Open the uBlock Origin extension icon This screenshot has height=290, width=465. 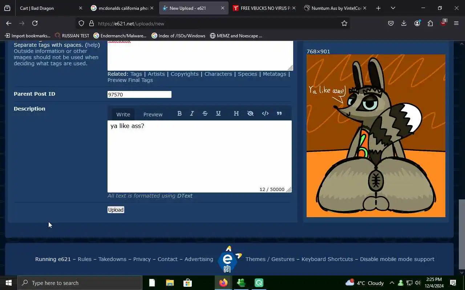tap(443, 22)
